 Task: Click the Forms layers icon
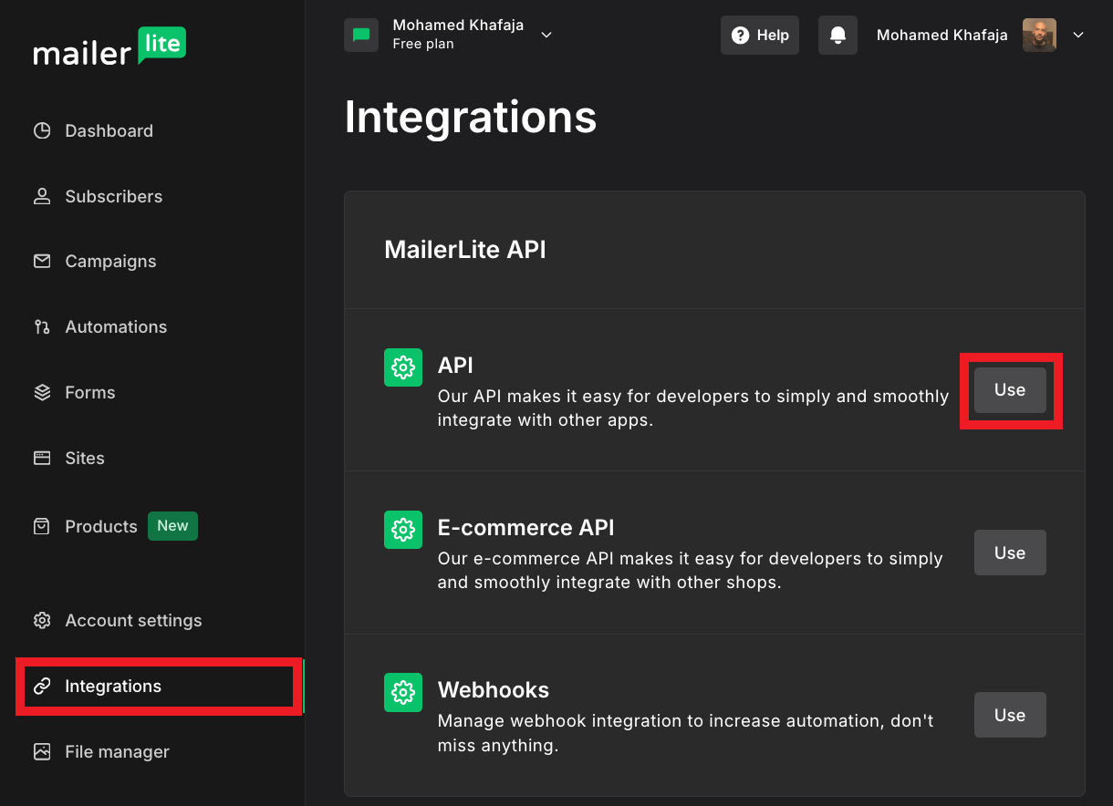click(x=42, y=392)
